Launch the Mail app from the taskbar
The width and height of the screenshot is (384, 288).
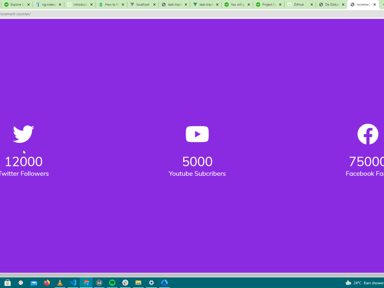pyautogui.click(x=34, y=283)
